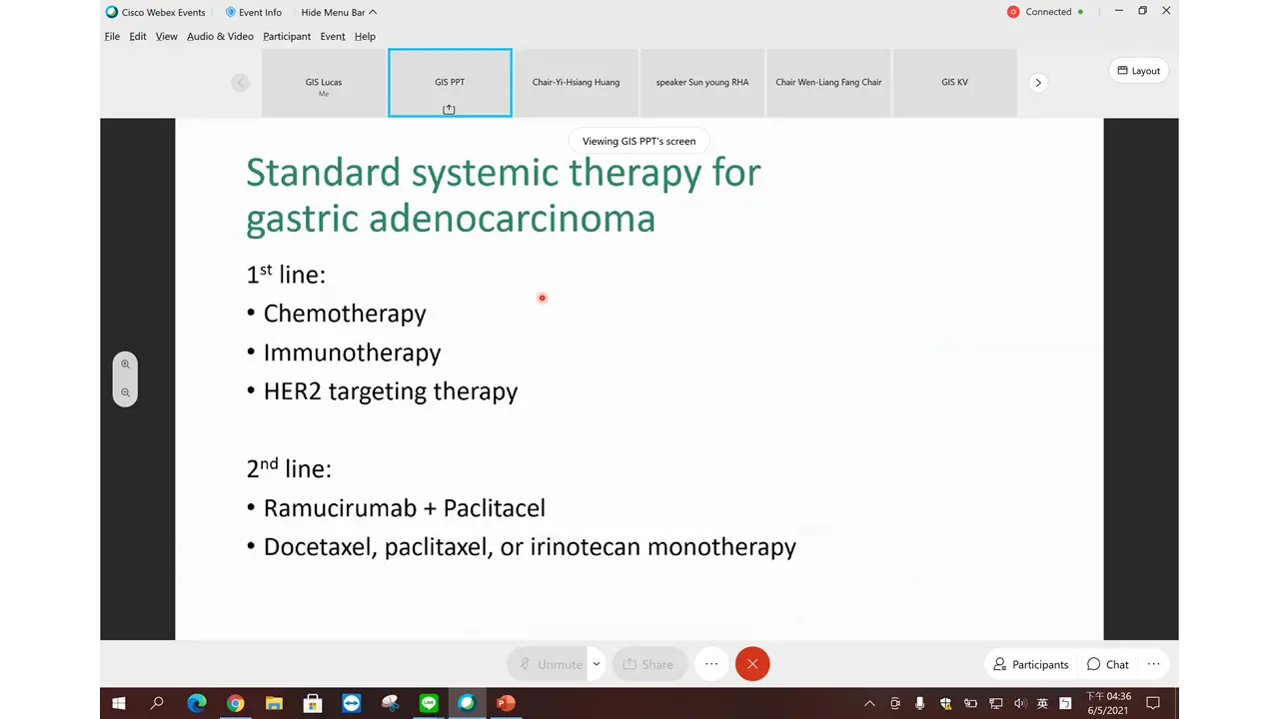Viewport: 1279px width, 719px height.
Task: Click the zoom out magnifier icon
Action: tap(125, 392)
